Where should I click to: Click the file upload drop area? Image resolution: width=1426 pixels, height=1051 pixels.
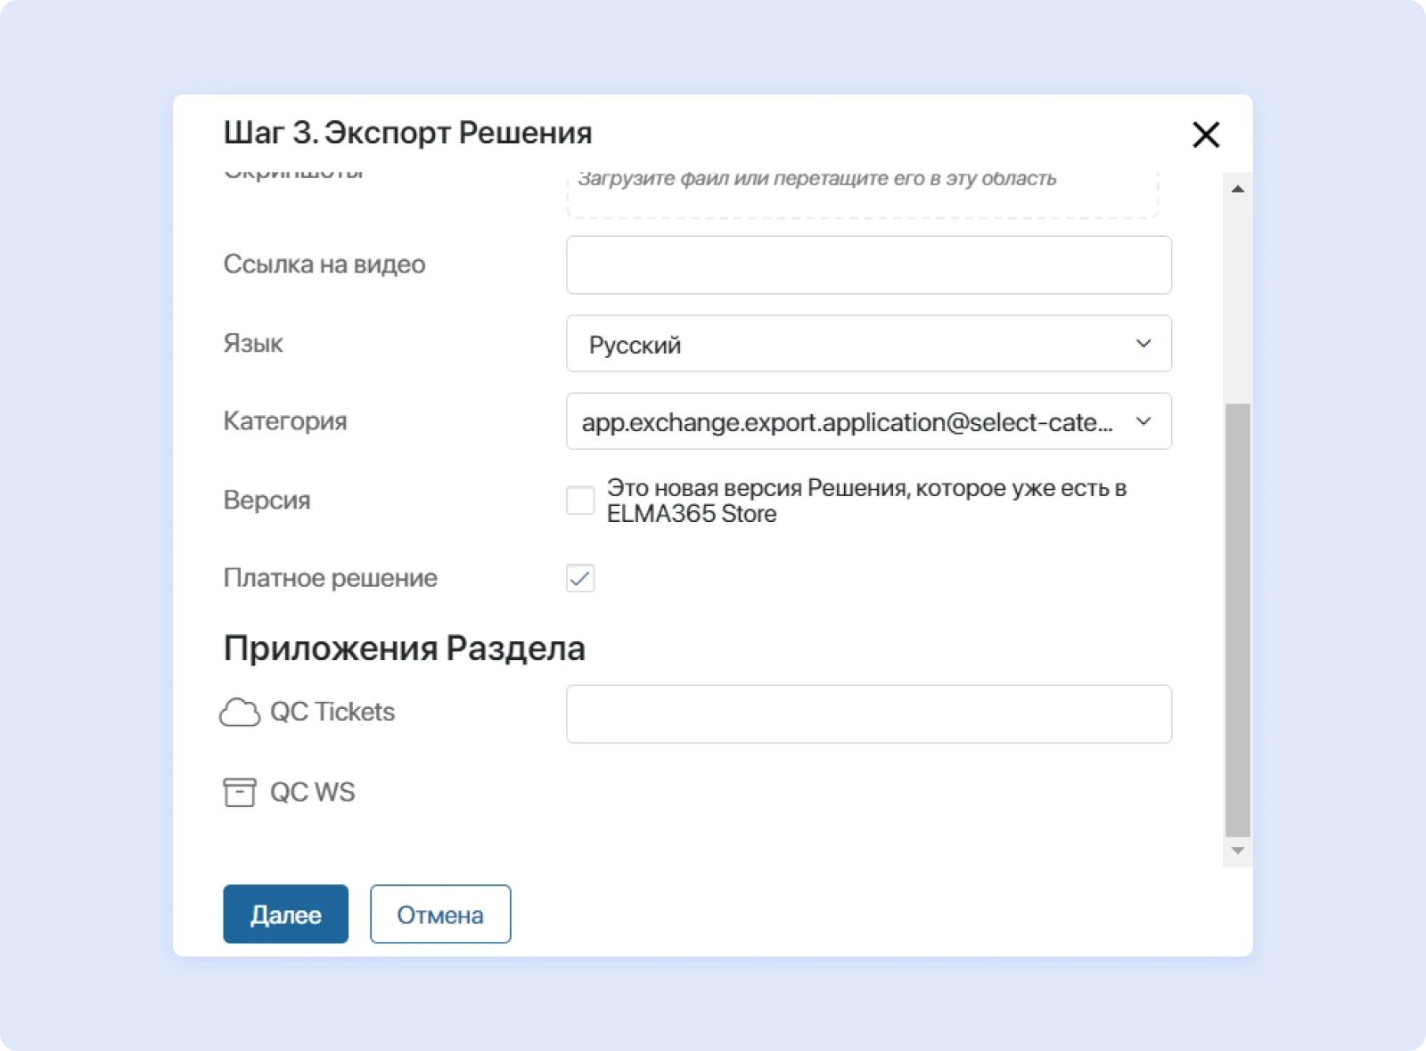click(x=861, y=191)
